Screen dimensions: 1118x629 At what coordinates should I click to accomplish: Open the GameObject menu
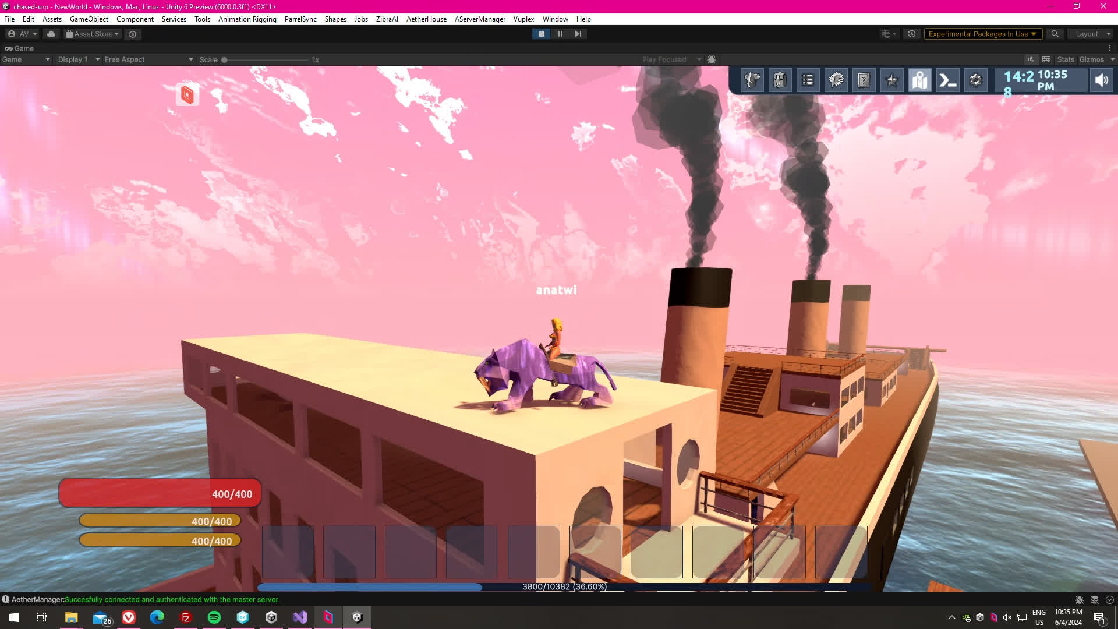click(x=89, y=19)
